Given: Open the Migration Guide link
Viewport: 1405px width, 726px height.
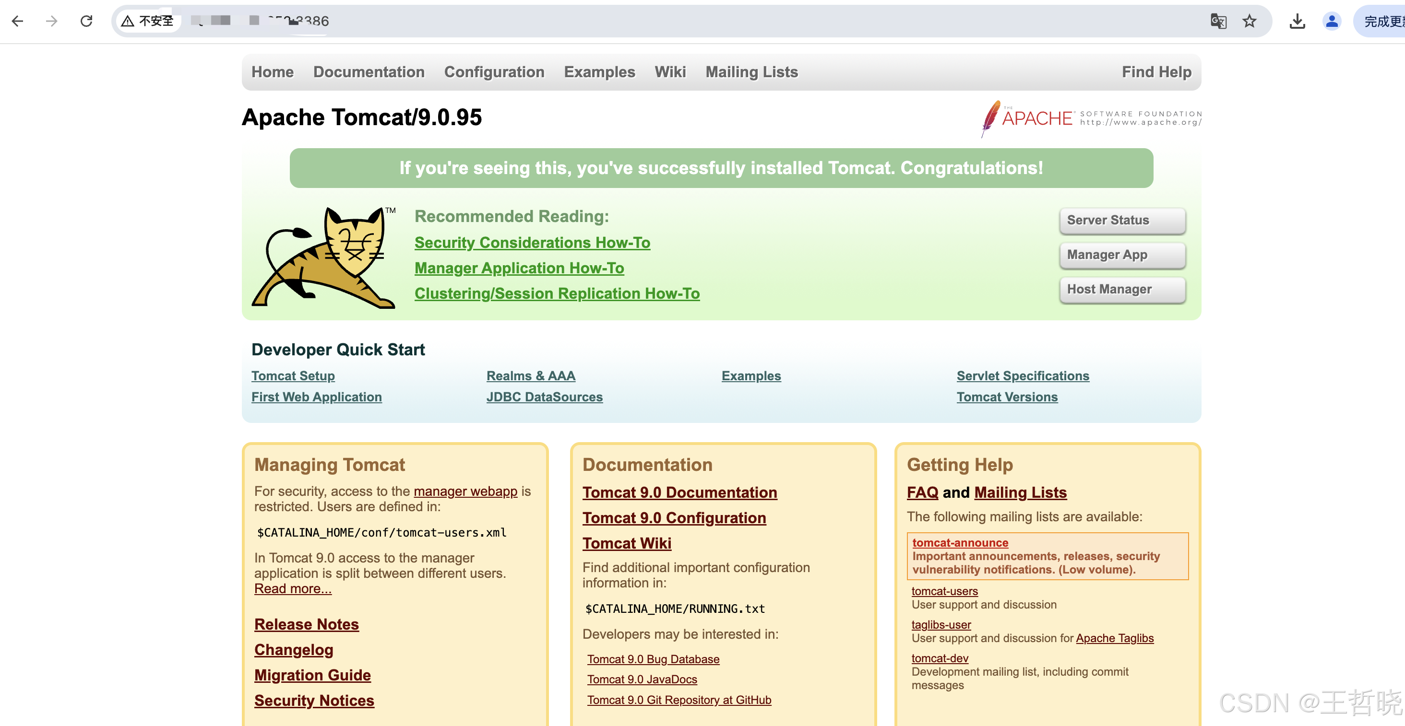Looking at the screenshot, I should pyautogui.click(x=312, y=675).
